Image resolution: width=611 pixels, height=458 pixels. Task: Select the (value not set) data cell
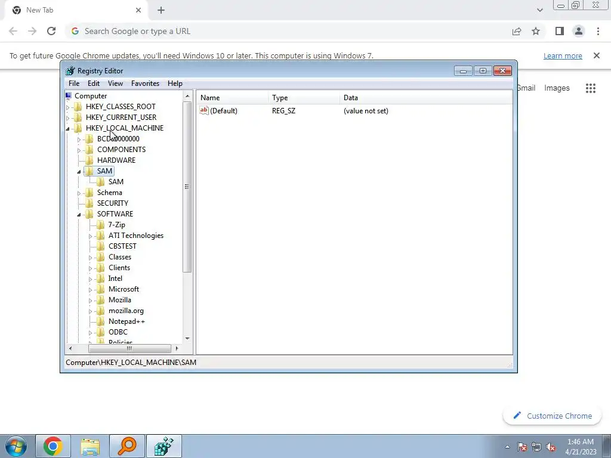[x=366, y=111]
